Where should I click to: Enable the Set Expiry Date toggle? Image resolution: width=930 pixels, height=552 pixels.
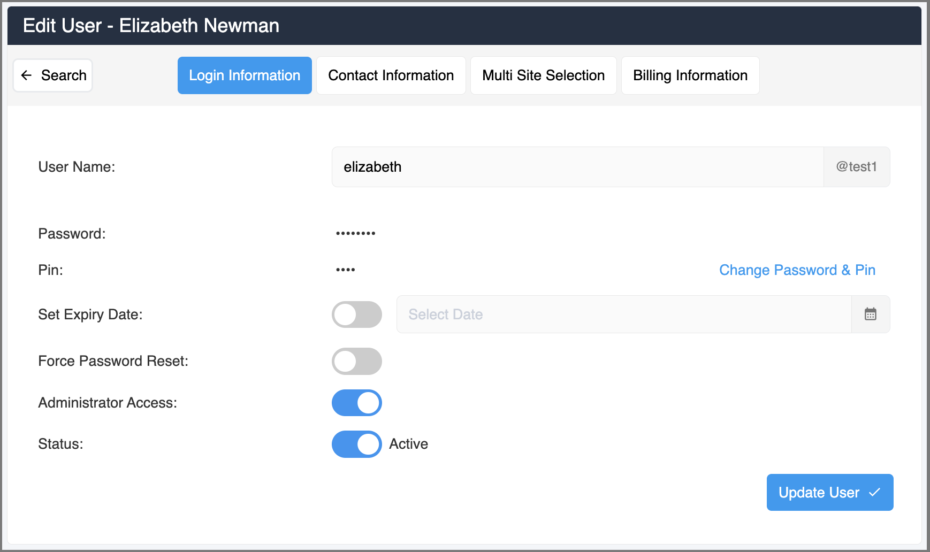pyautogui.click(x=357, y=315)
